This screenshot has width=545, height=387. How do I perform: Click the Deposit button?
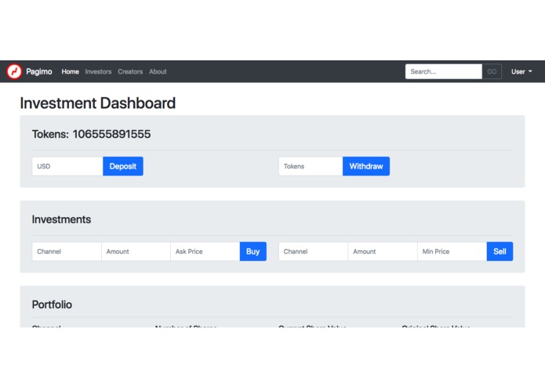click(x=123, y=166)
